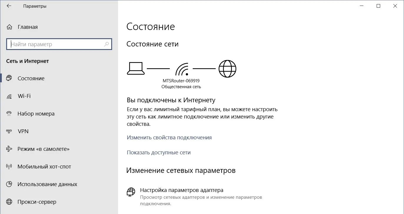Click Показать доступные сети
Viewport: 404px width, 214px height.
[x=159, y=152]
